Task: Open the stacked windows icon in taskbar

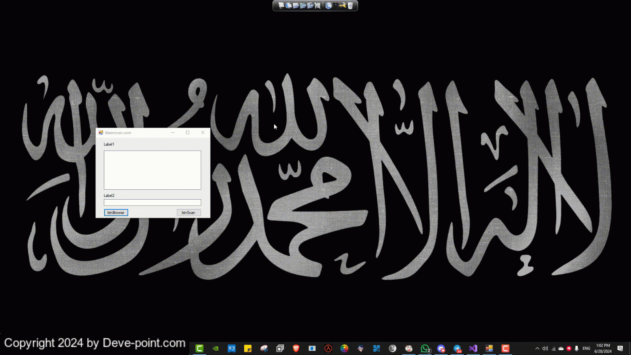Action: pyautogui.click(x=280, y=348)
